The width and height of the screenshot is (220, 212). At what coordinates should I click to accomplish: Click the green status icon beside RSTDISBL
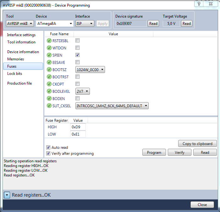(x=49, y=41)
